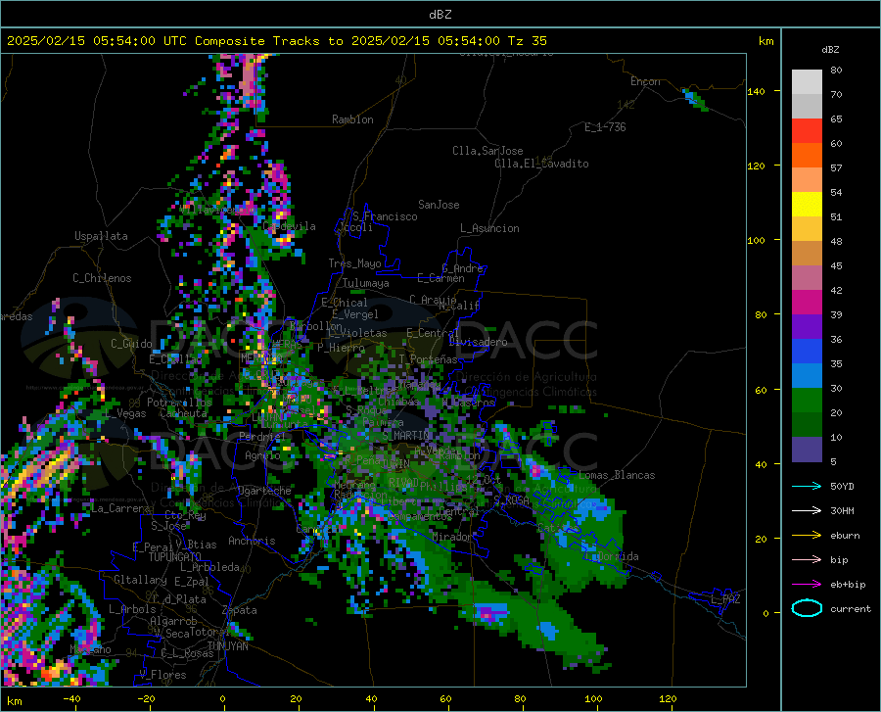Select the light orange 57 dBZ swatch
The height and width of the screenshot is (712, 881).
point(807,180)
